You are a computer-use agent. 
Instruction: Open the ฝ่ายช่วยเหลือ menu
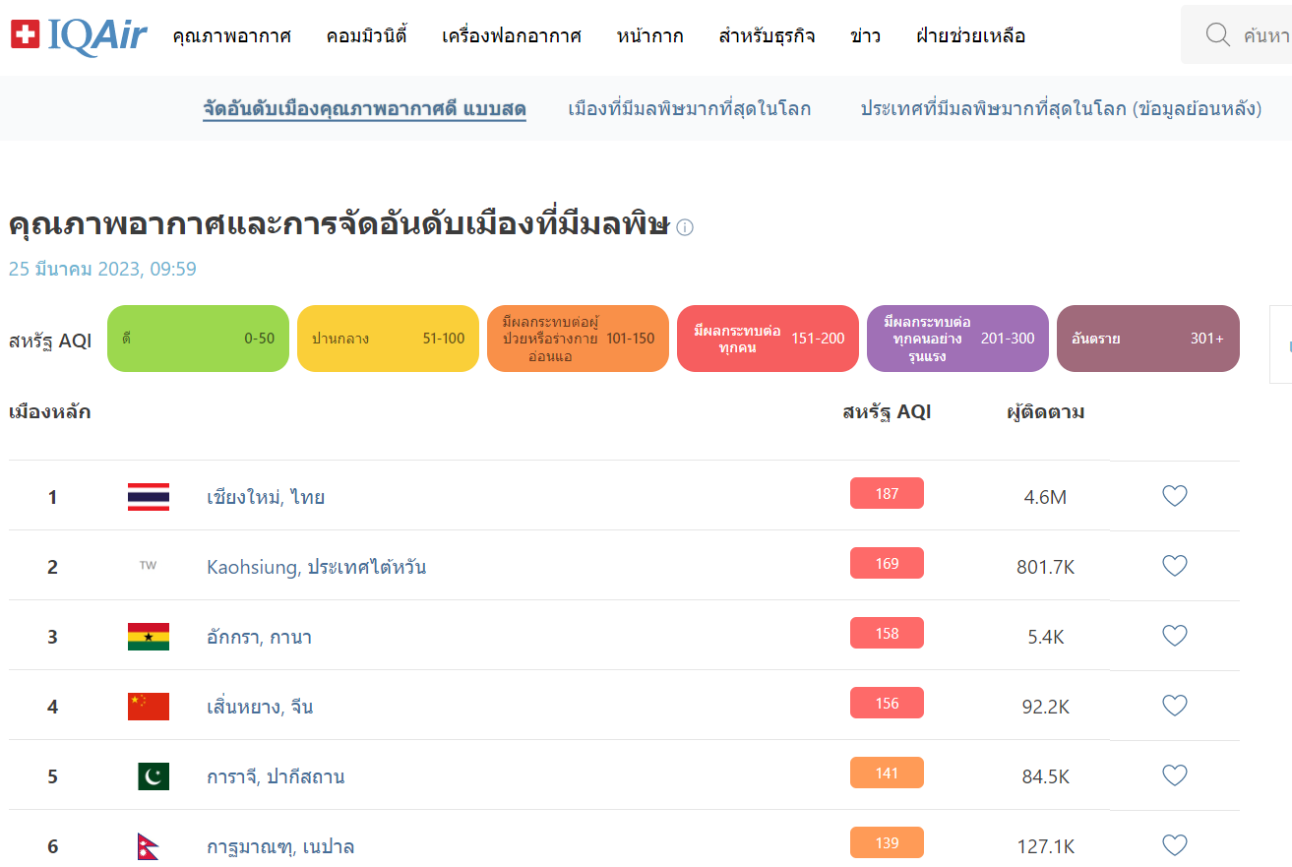(x=970, y=36)
